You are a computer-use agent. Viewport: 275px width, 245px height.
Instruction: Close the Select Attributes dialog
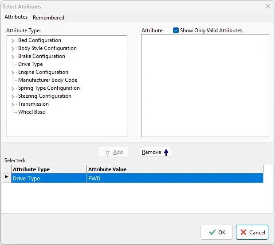[x=267, y=7]
